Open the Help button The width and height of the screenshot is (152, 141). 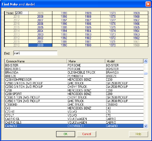click(138, 134)
